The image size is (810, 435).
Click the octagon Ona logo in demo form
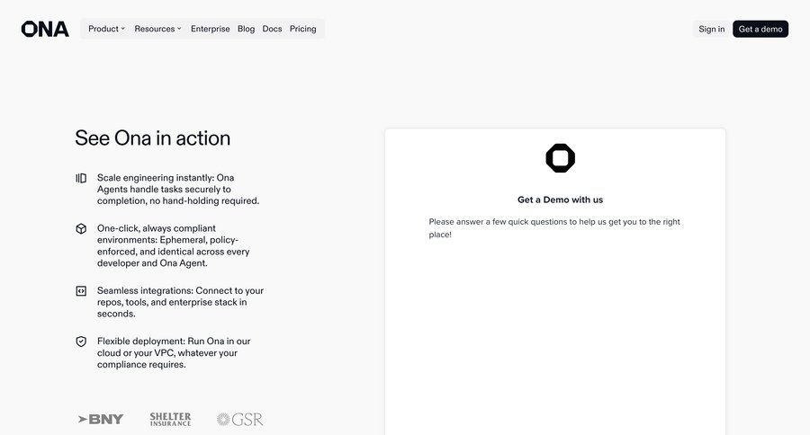[x=560, y=158]
